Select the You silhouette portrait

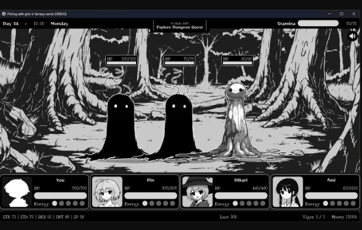17,191
